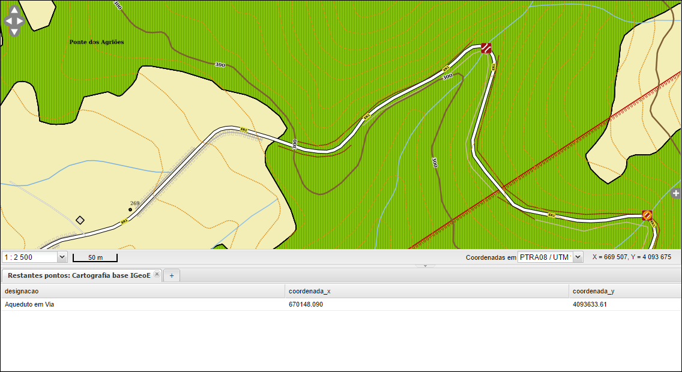Screen dimensions: 682x372
Task: Click the orange no-entry marker on road
Action: [x=647, y=215]
